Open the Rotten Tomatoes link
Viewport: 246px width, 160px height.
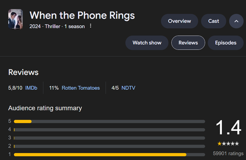pyautogui.click(x=80, y=88)
